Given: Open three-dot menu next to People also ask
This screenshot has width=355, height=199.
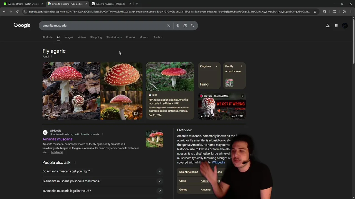Looking at the screenshot, I should [75, 163].
